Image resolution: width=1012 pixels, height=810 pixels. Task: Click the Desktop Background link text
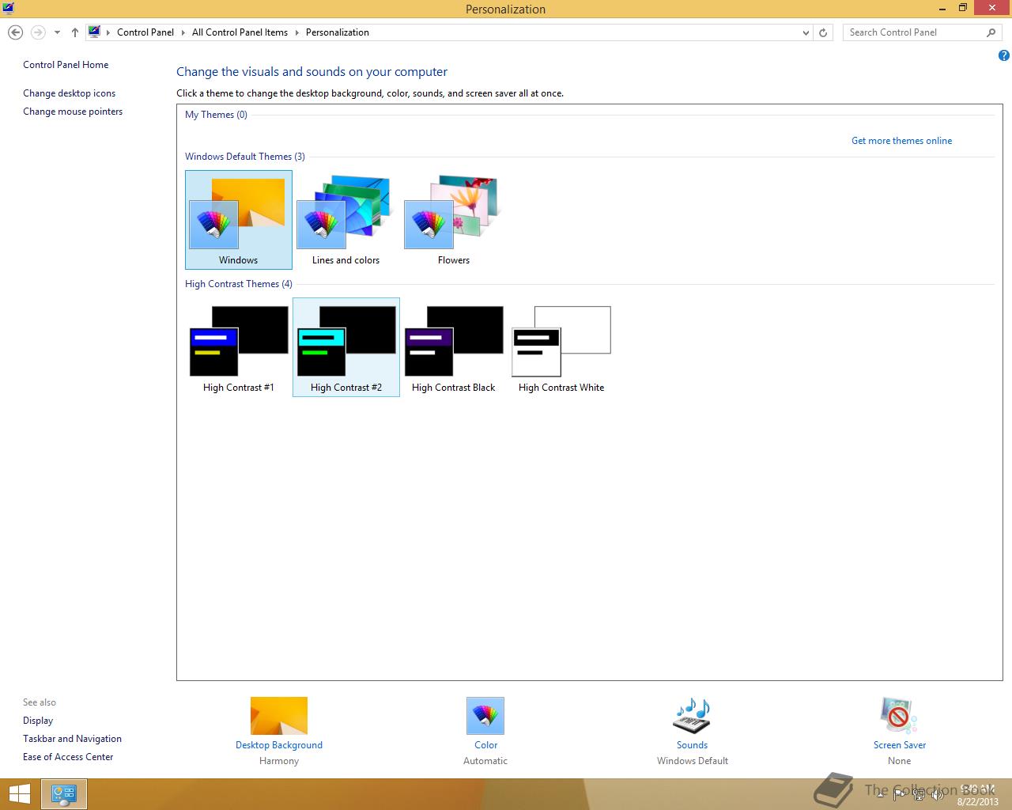click(x=279, y=745)
